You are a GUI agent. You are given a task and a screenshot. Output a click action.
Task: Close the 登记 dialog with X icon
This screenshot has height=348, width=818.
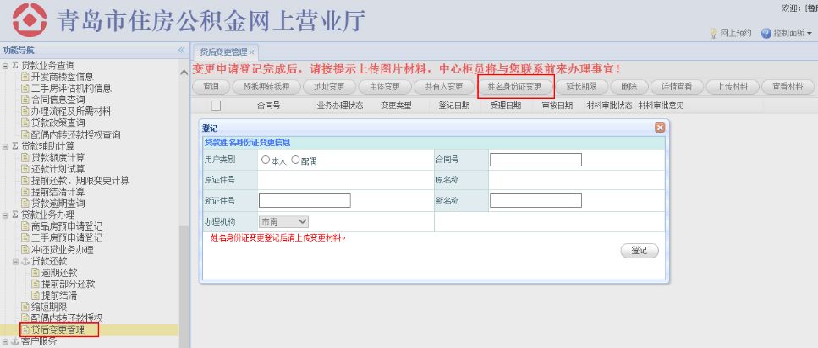(x=660, y=128)
